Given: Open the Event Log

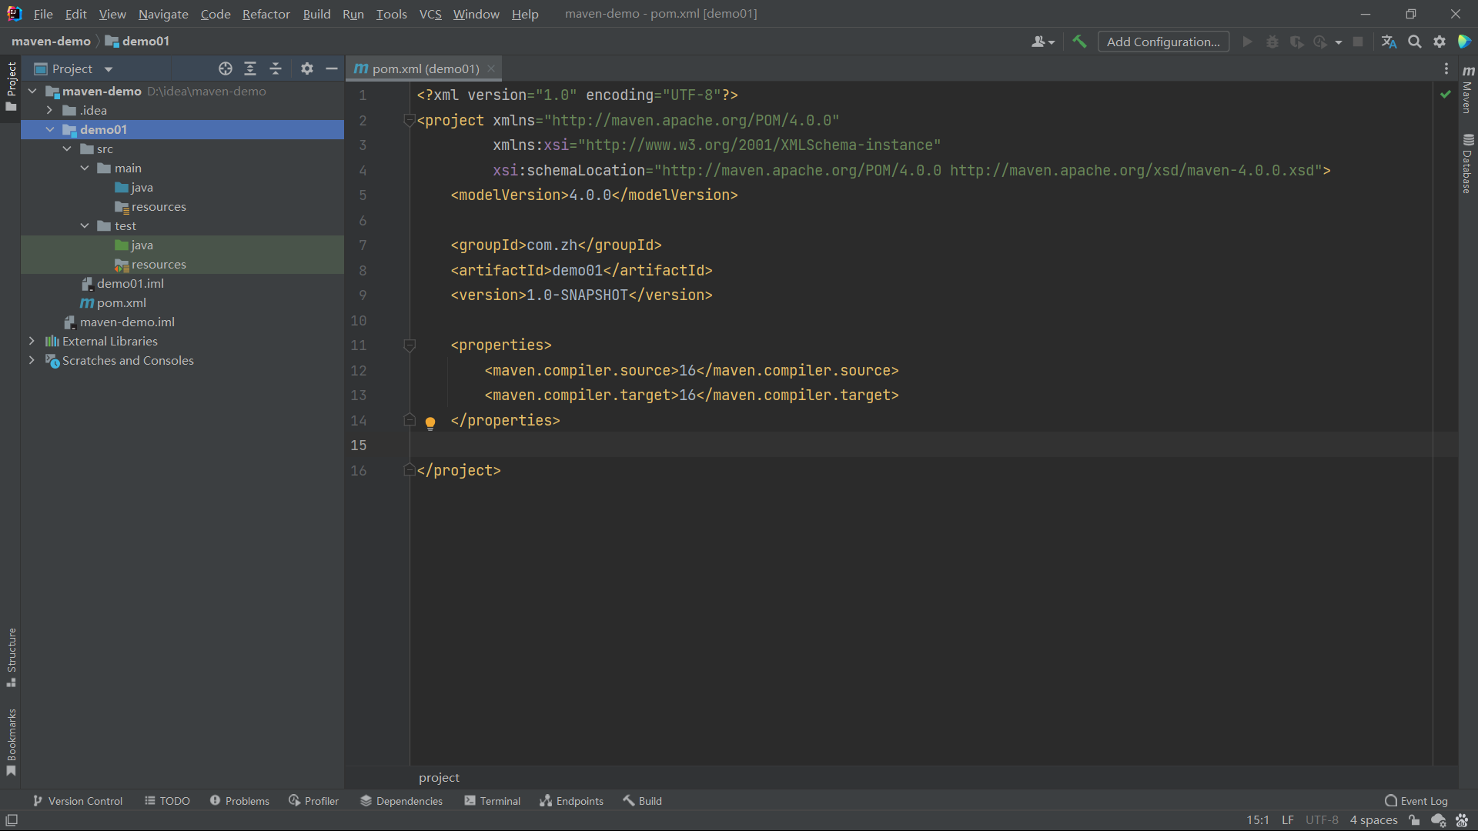Looking at the screenshot, I should 1416,801.
